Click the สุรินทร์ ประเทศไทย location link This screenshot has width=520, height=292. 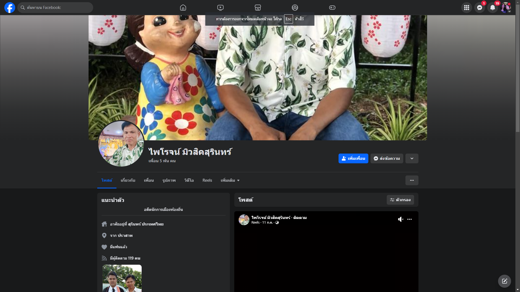tap(146, 224)
